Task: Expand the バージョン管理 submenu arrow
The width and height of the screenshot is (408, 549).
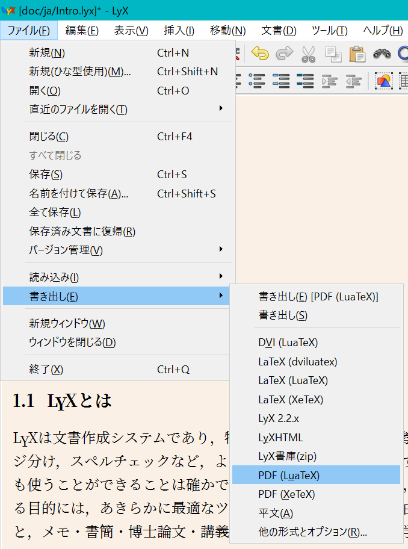Action: (221, 249)
